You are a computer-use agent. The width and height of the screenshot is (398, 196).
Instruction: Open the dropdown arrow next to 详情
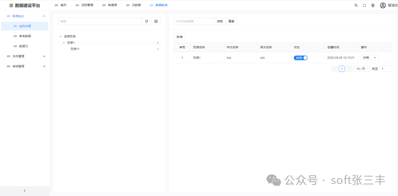click(375, 58)
